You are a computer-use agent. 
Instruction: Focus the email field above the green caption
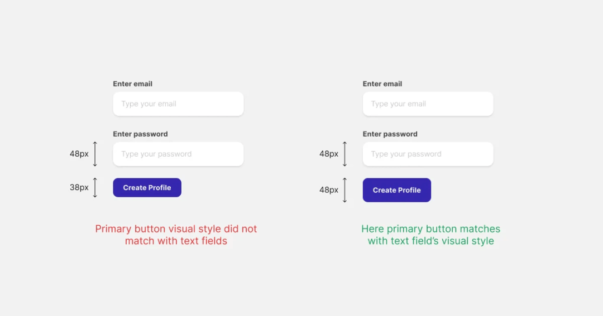click(428, 104)
